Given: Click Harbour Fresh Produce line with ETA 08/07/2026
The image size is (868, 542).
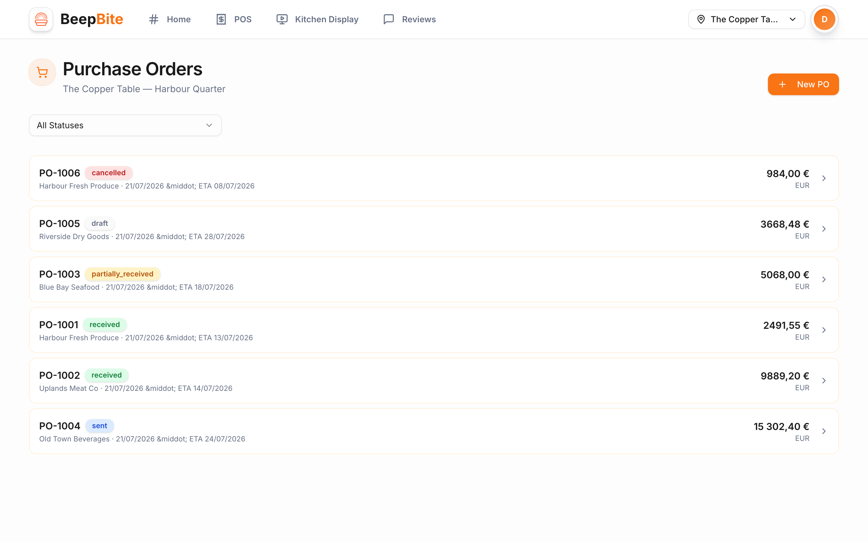Looking at the screenshot, I should (x=147, y=186).
